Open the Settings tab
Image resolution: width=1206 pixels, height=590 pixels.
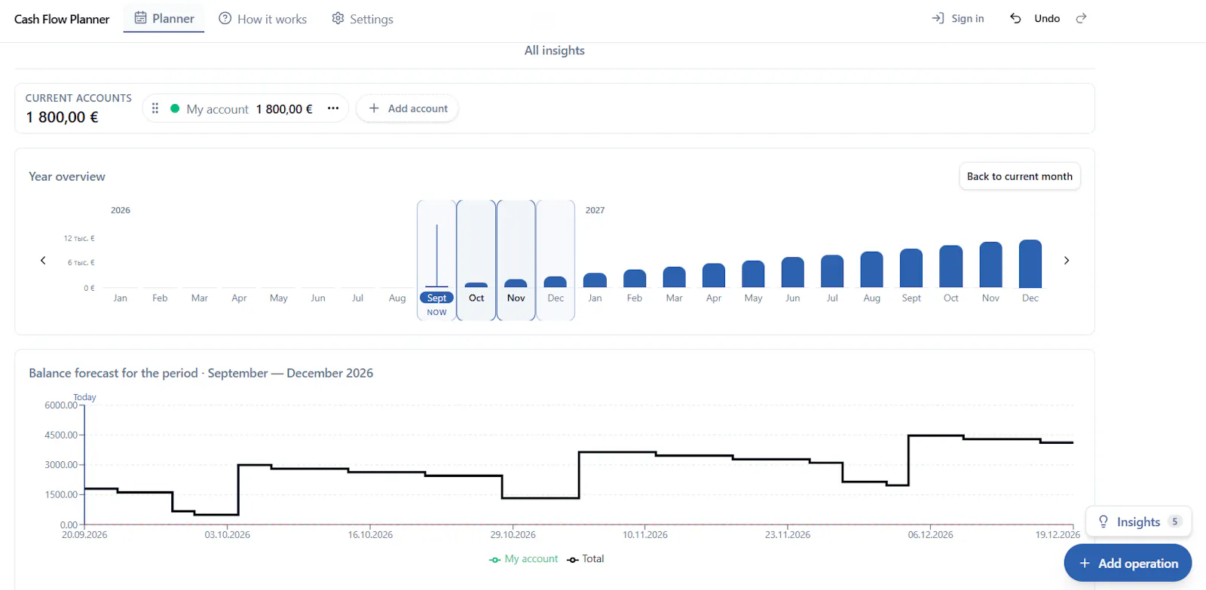click(x=363, y=19)
